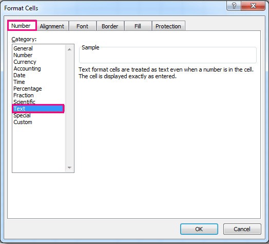This screenshot has height=244, width=269.
Task: Choose General in the Category list
Action: tap(23, 48)
